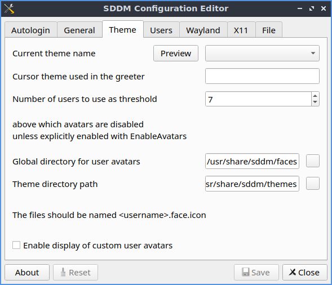Screen dimensions: 332x285
Task: Click 'unless explicitly enabled with EnableAvatars' text
Action: coord(100,136)
